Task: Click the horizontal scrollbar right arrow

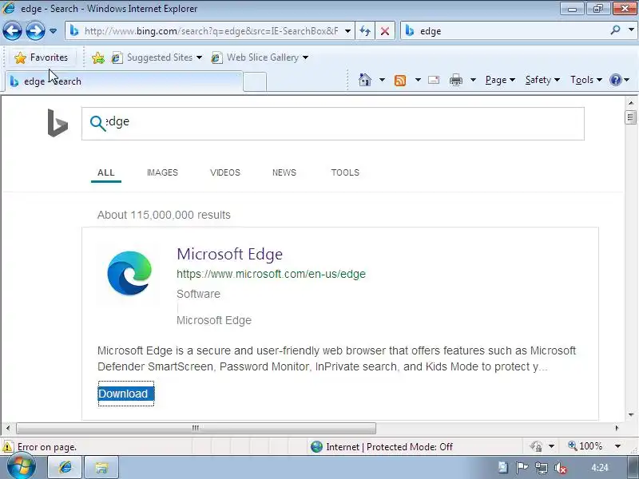Action: 617,428
